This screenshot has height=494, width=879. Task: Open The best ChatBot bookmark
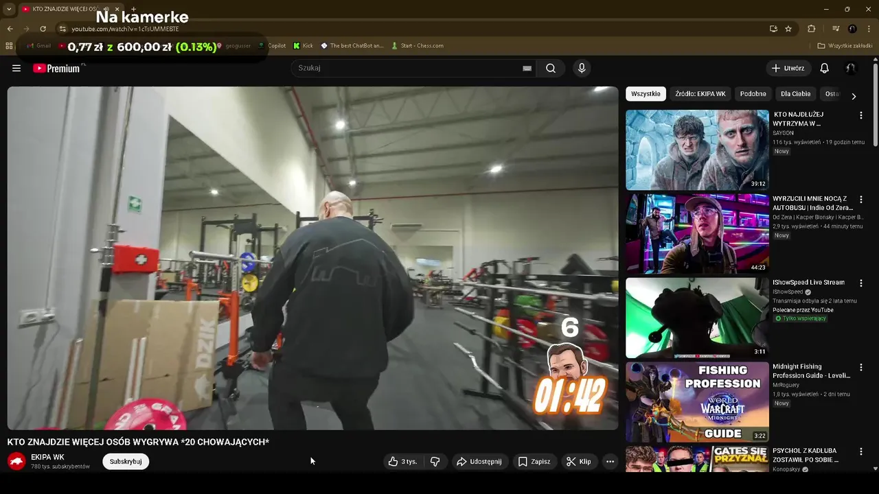(352, 46)
